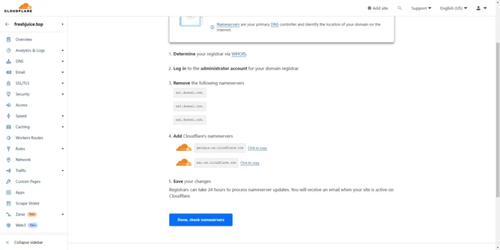Image resolution: width=500 pixels, height=250 pixels.
Task: Expand the Rules submenu arrow
Action: (x=63, y=149)
